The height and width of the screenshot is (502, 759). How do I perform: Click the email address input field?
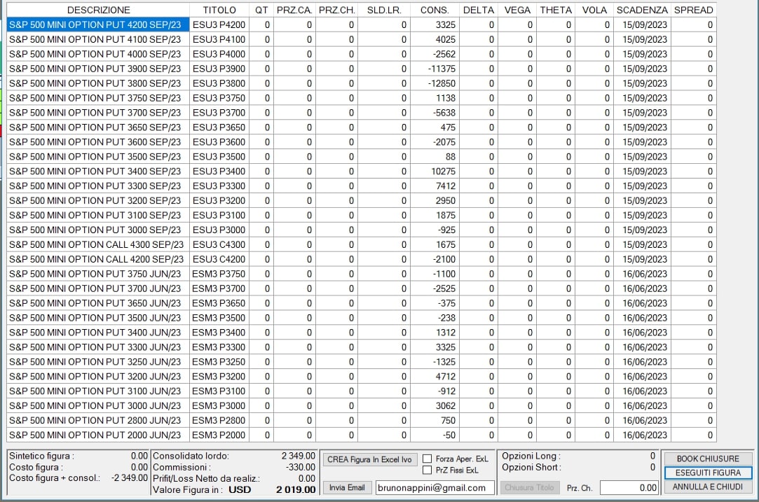point(435,487)
